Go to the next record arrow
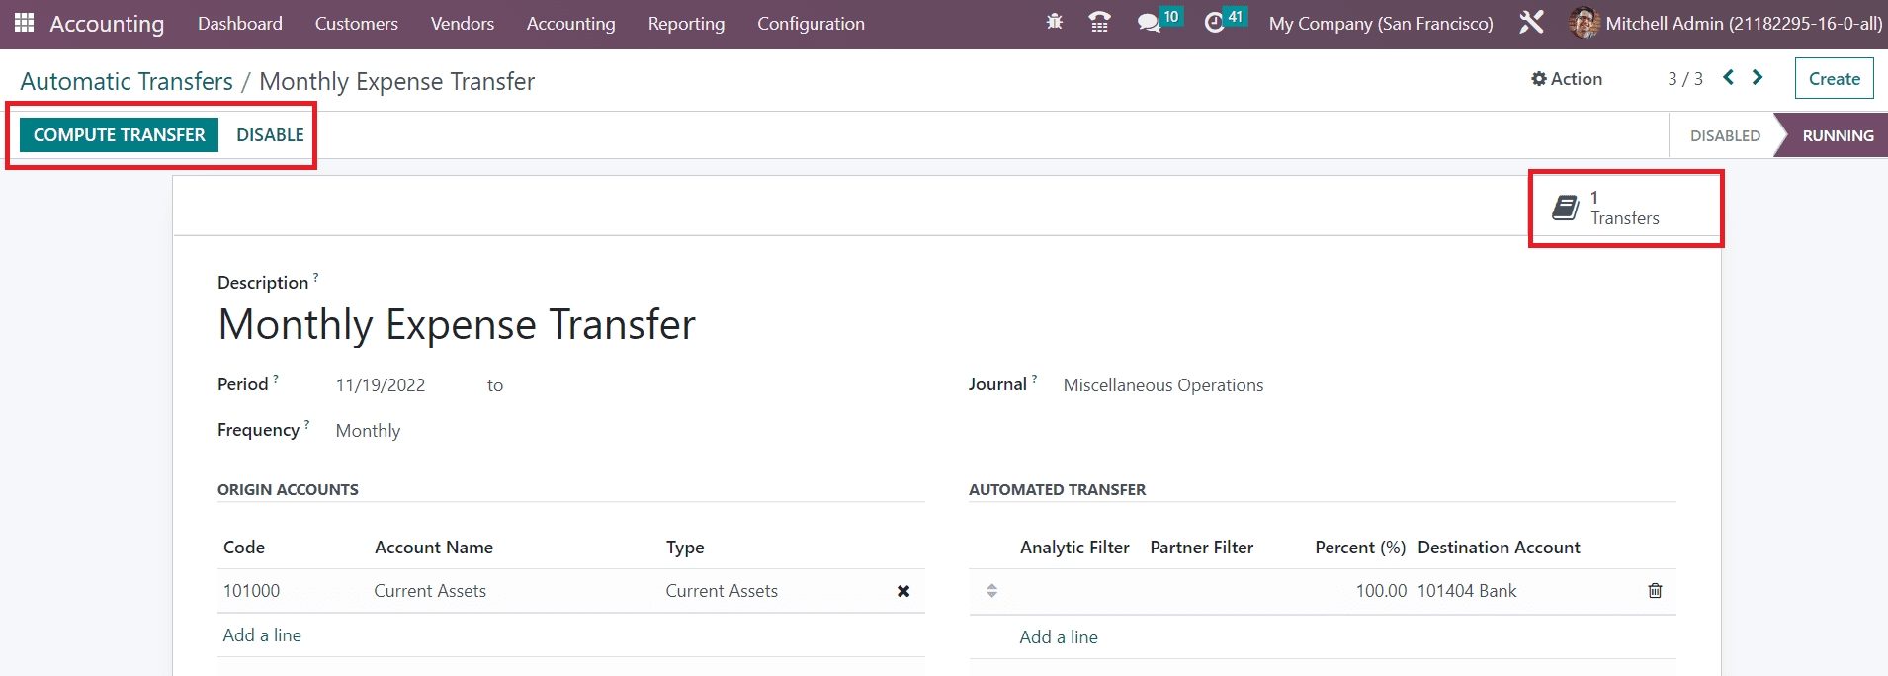The height and width of the screenshot is (676, 1888). (x=1758, y=77)
